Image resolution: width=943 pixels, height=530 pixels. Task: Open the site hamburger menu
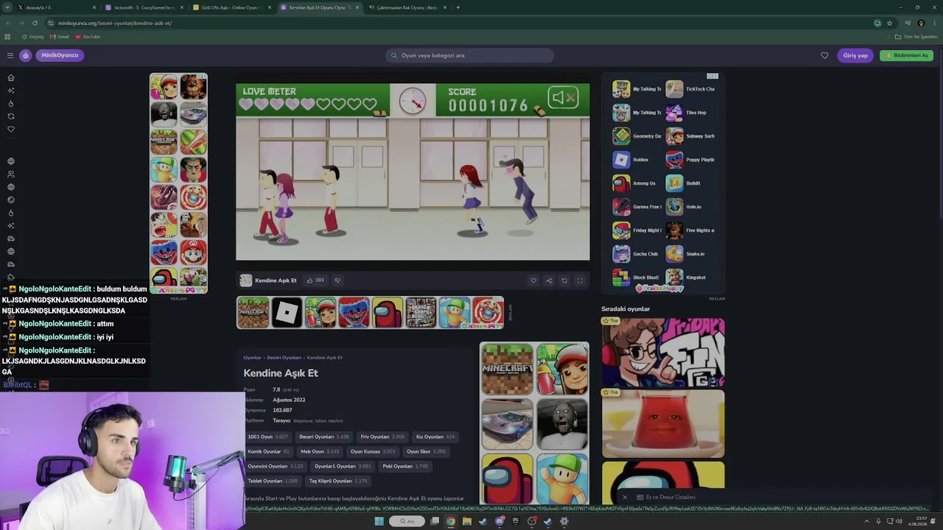click(x=10, y=55)
